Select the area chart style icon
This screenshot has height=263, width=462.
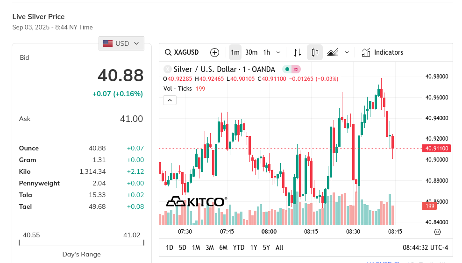tap(332, 52)
